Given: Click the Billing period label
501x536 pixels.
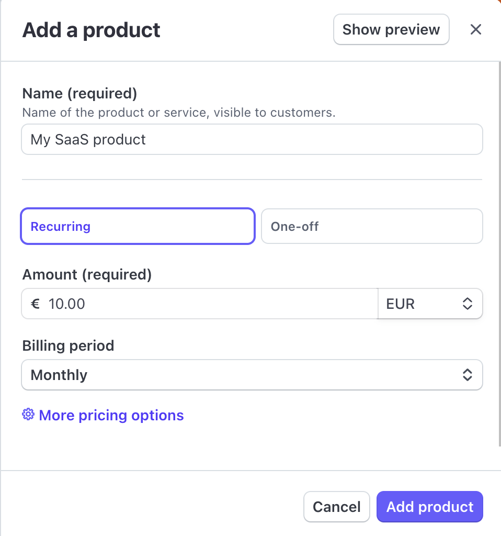Looking at the screenshot, I should click(68, 345).
